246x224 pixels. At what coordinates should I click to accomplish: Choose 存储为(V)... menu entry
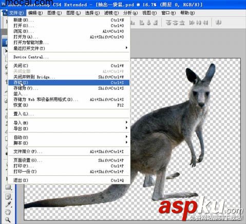pyautogui.click(x=69, y=88)
